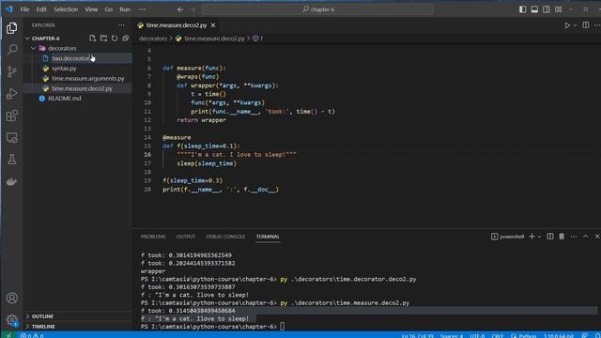
Task: Create a new folder in CHAPTER-6
Action: [x=103, y=38]
